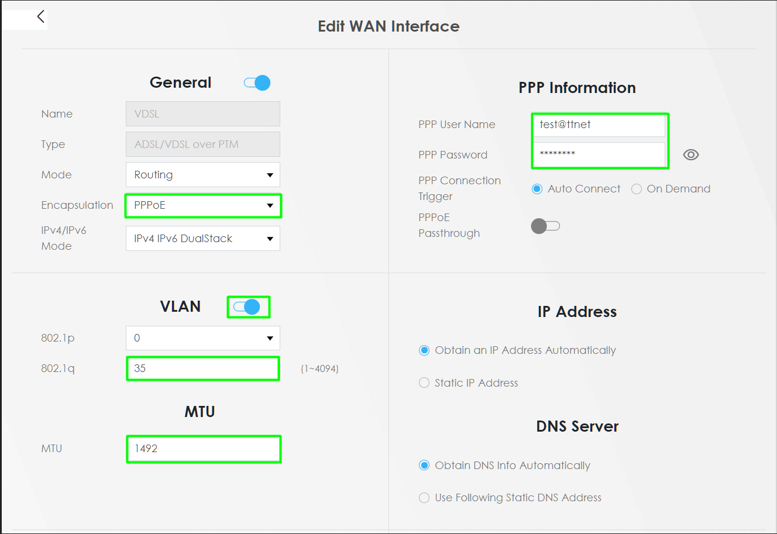This screenshot has height=534, width=777.
Task: Reveal PPP password with eye icon
Action: click(691, 155)
